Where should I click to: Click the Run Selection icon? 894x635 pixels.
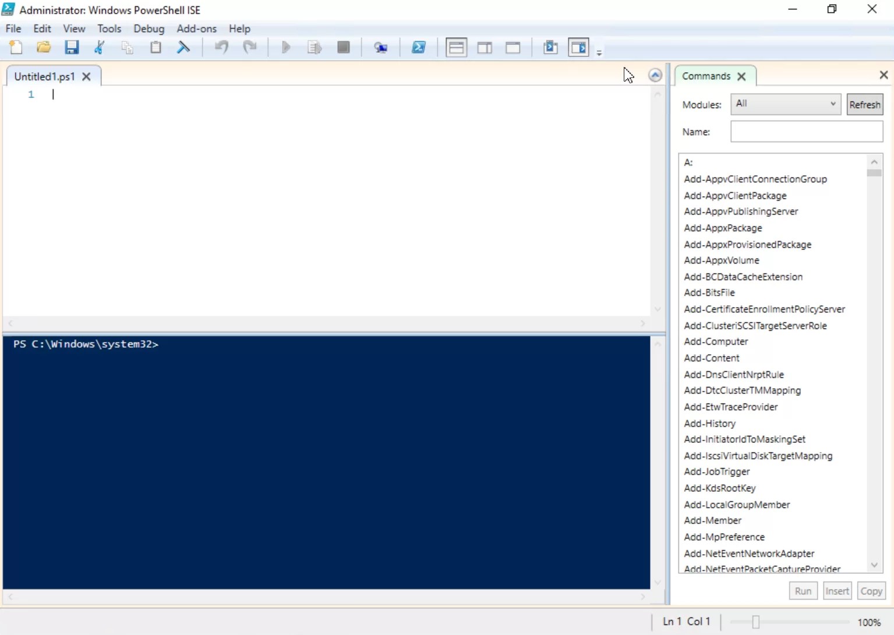315,47
